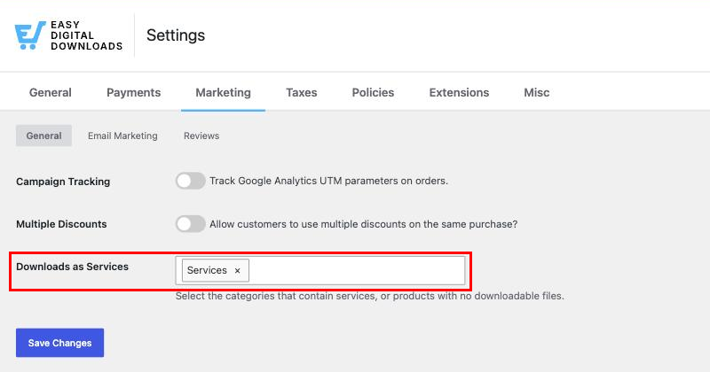This screenshot has width=710, height=372.
Task: Select the Marketing tab
Action: coord(224,92)
